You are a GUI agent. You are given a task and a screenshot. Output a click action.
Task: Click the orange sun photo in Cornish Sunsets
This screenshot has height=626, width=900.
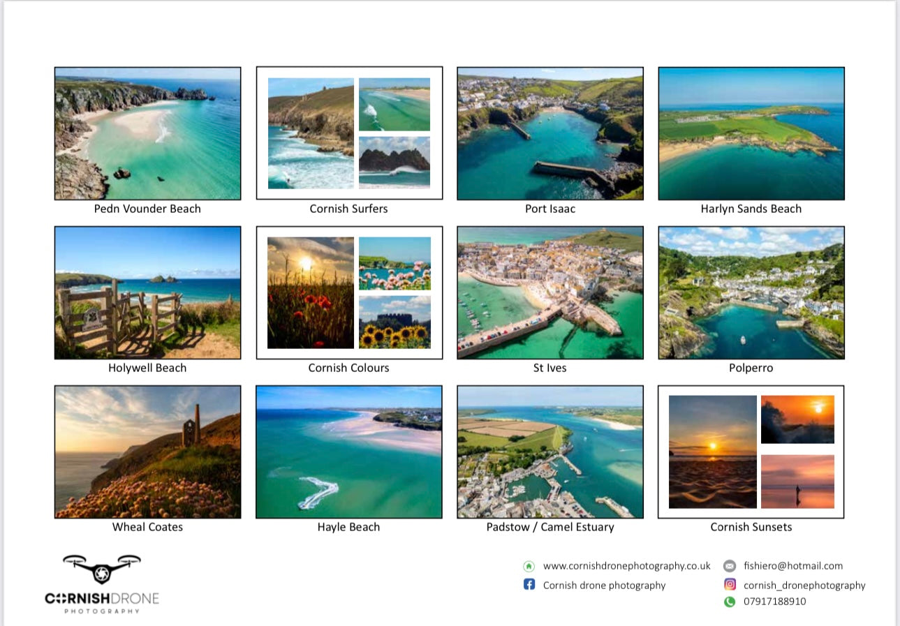pos(797,419)
